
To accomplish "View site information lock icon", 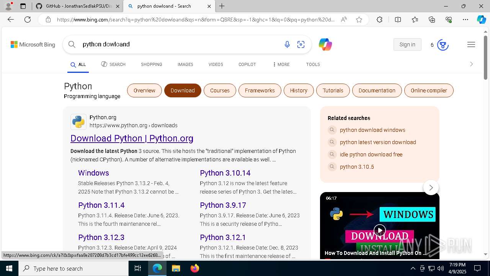I will tap(48, 20).
